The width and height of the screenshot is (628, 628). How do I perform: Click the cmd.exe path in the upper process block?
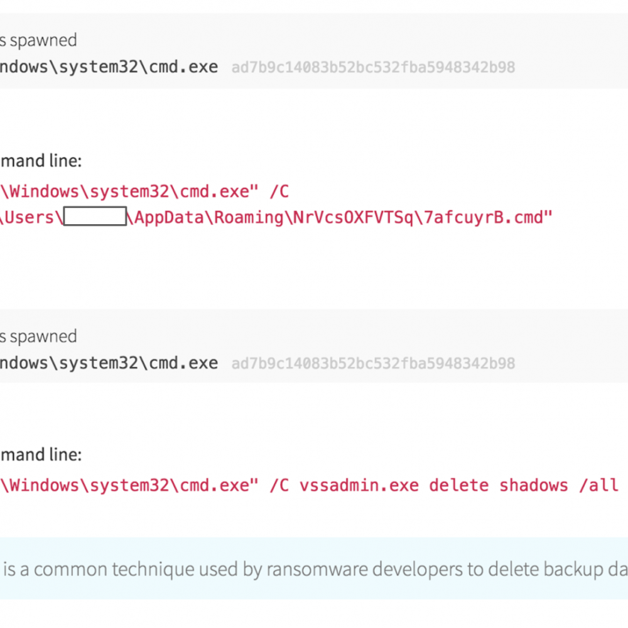[108, 67]
